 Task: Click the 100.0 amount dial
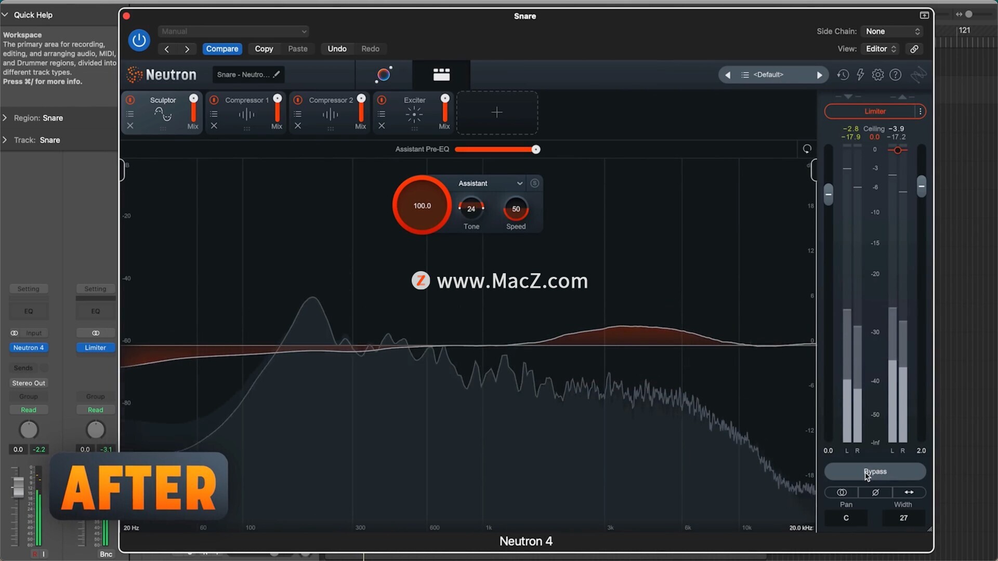coord(422,206)
